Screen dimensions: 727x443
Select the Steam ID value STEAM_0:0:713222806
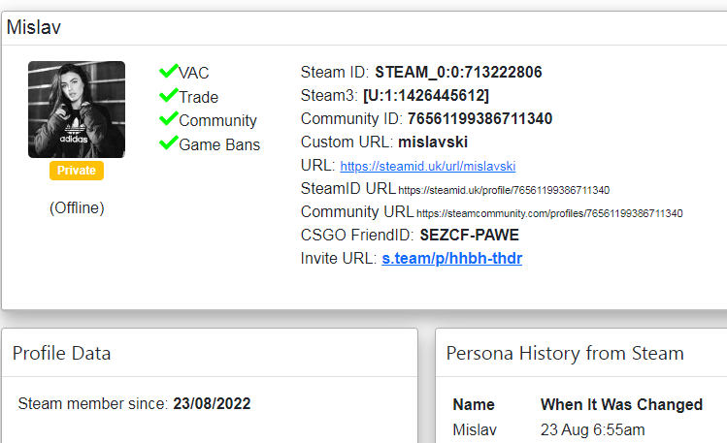click(458, 72)
